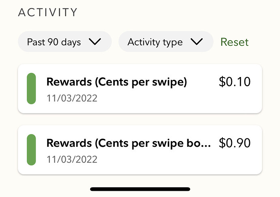Tap the 11/03/2022 date on $0.90 reward
Image resolution: width=280 pixels, height=197 pixels.
click(72, 159)
